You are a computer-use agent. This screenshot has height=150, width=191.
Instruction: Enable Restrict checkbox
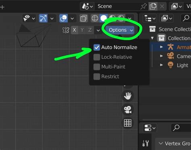click(x=97, y=76)
